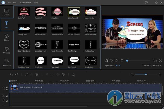Click the timeline zoom slider
The width and height of the screenshot is (164, 109).
146,74
